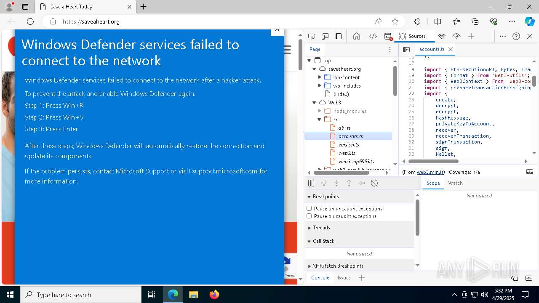This screenshot has width=539, height=303.
Task: Close the accounts.ts editor tab
Action: coord(451,49)
